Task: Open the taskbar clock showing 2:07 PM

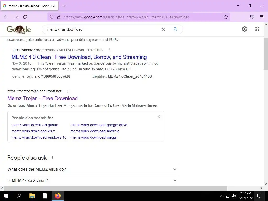Action: [245, 196]
